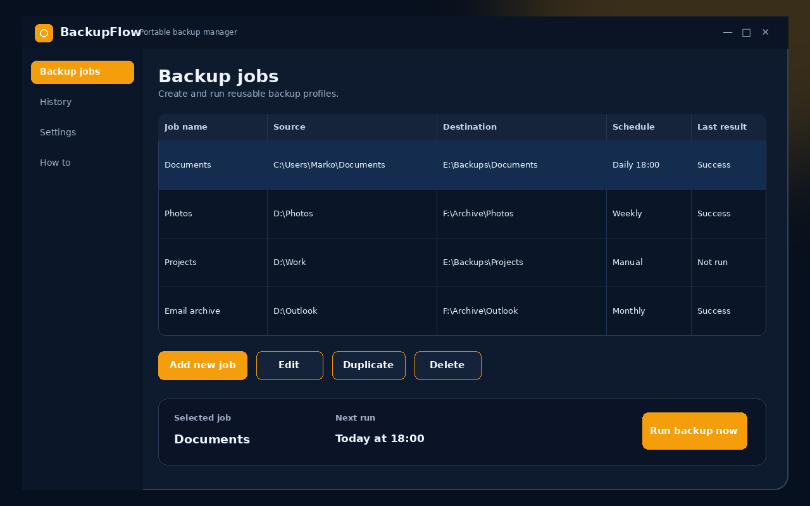Click the Monthly schedule cell
Screen dimensions: 810x506
pos(649,311)
